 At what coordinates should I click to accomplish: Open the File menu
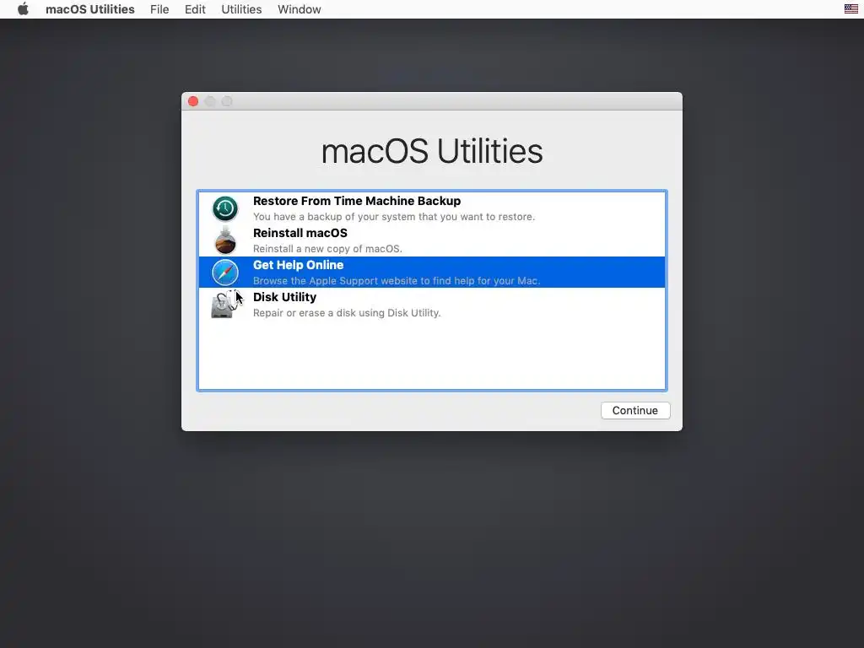(159, 9)
